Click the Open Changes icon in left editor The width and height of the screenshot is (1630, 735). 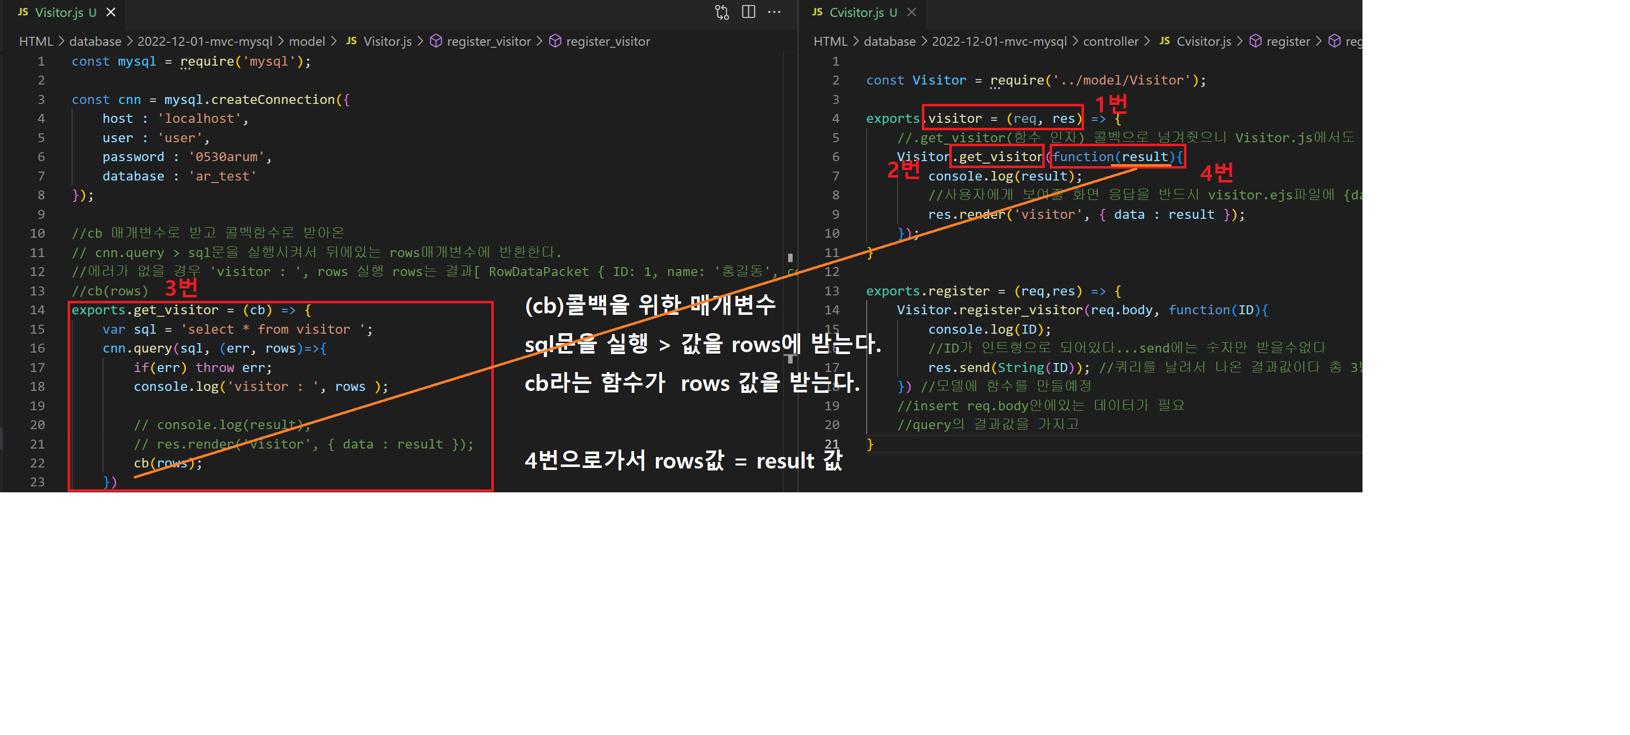click(x=722, y=12)
